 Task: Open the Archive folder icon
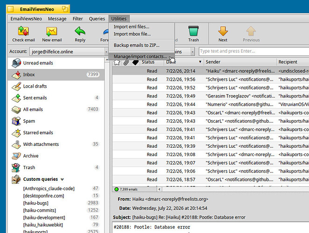click(x=16, y=156)
